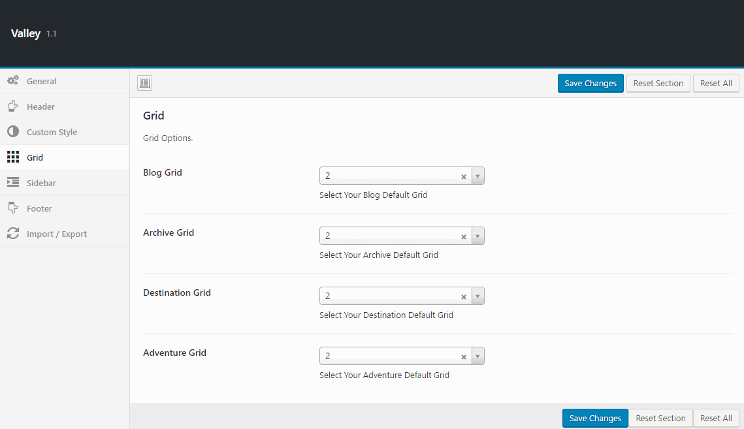Clear the Adventure Grid value
Screen dimensions: 744x429
click(x=464, y=357)
